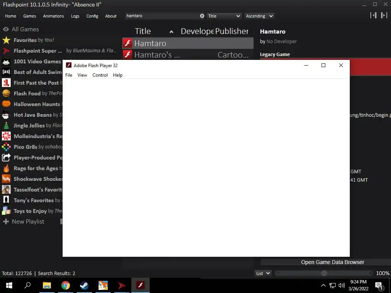Select the Hamtaro's game row
The width and height of the screenshot is (391, 293).
[x=188, y=54]
